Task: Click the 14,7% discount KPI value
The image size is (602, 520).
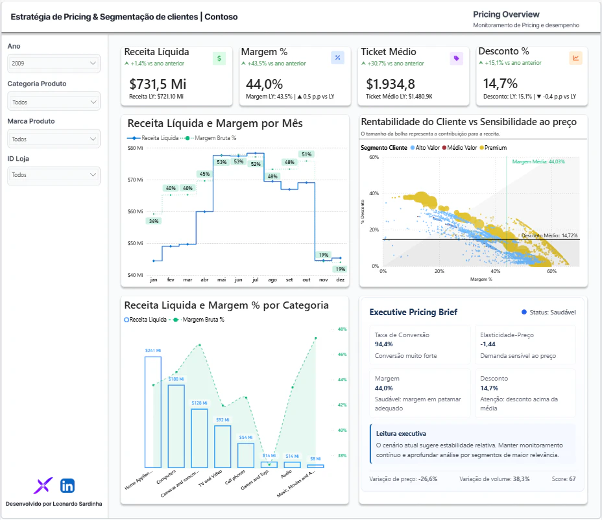Action: tap(500, 83)
